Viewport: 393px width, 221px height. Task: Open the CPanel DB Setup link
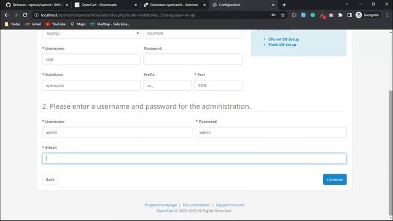(x=284, y=39)
